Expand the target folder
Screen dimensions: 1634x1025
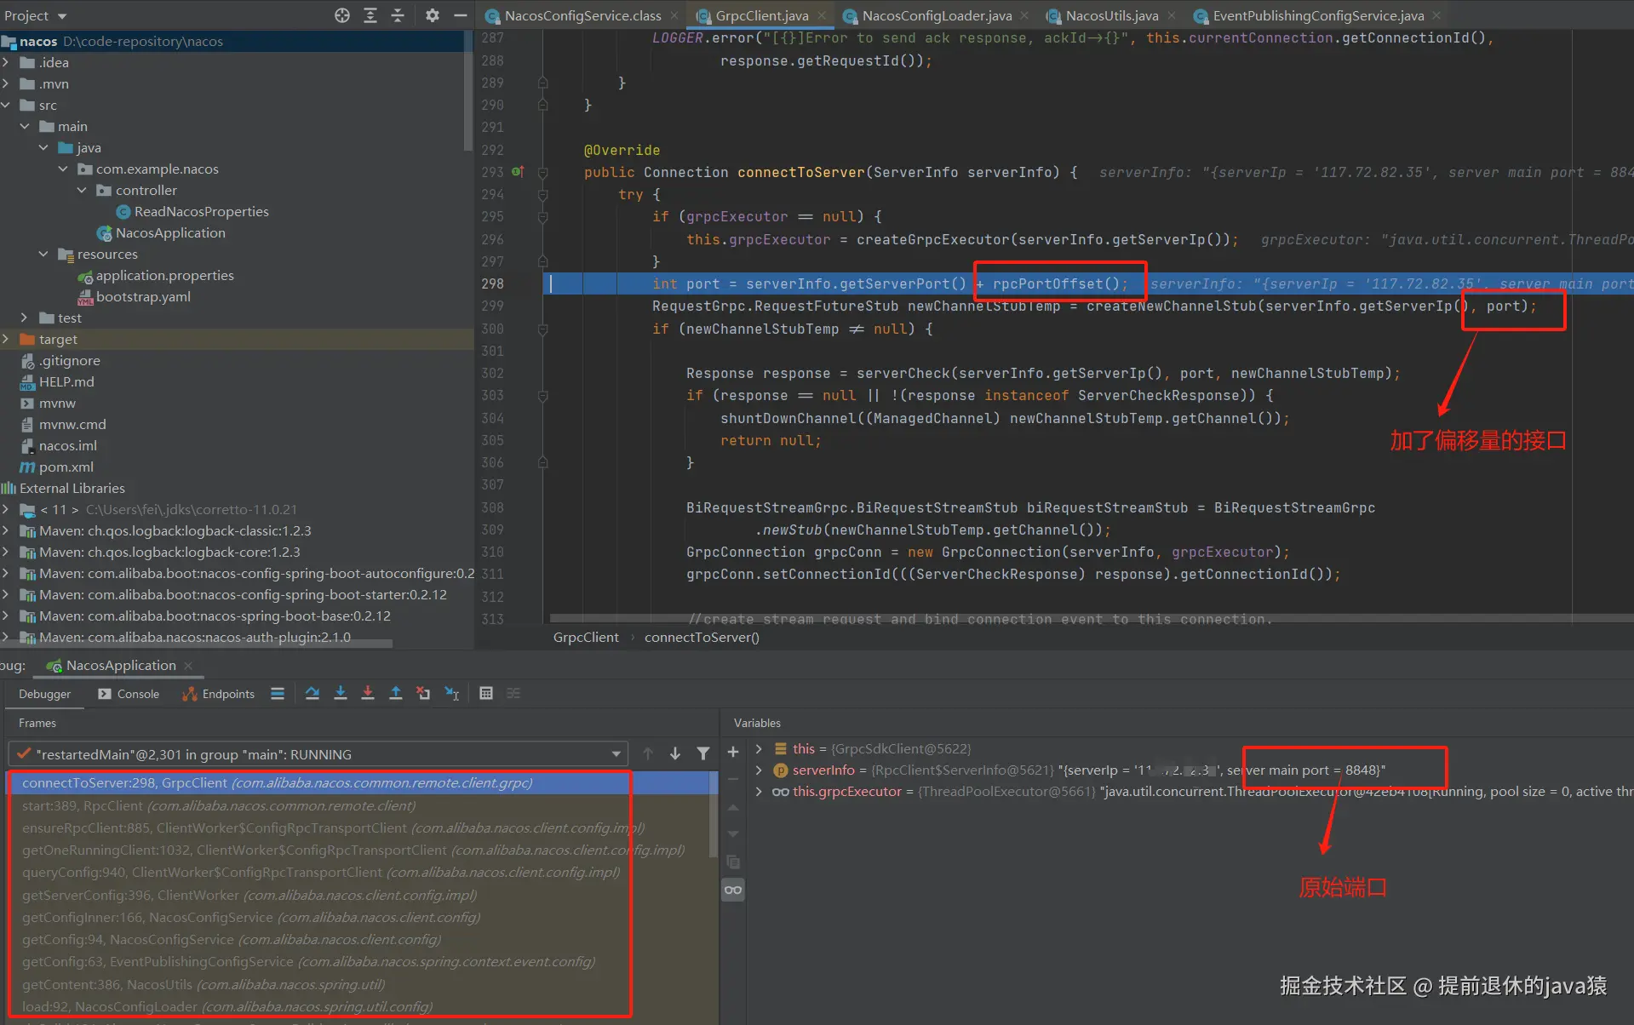pos(6,339)
